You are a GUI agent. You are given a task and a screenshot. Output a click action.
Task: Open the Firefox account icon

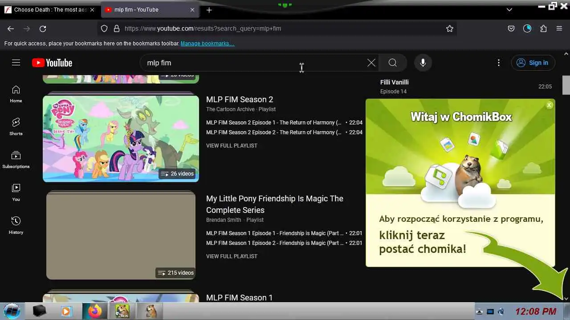pyautogui.click(x=527, y=28)
